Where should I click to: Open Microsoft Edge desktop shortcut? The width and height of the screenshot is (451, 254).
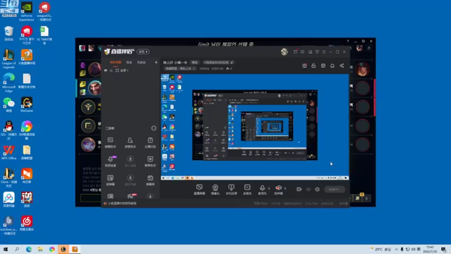[8, 82]
